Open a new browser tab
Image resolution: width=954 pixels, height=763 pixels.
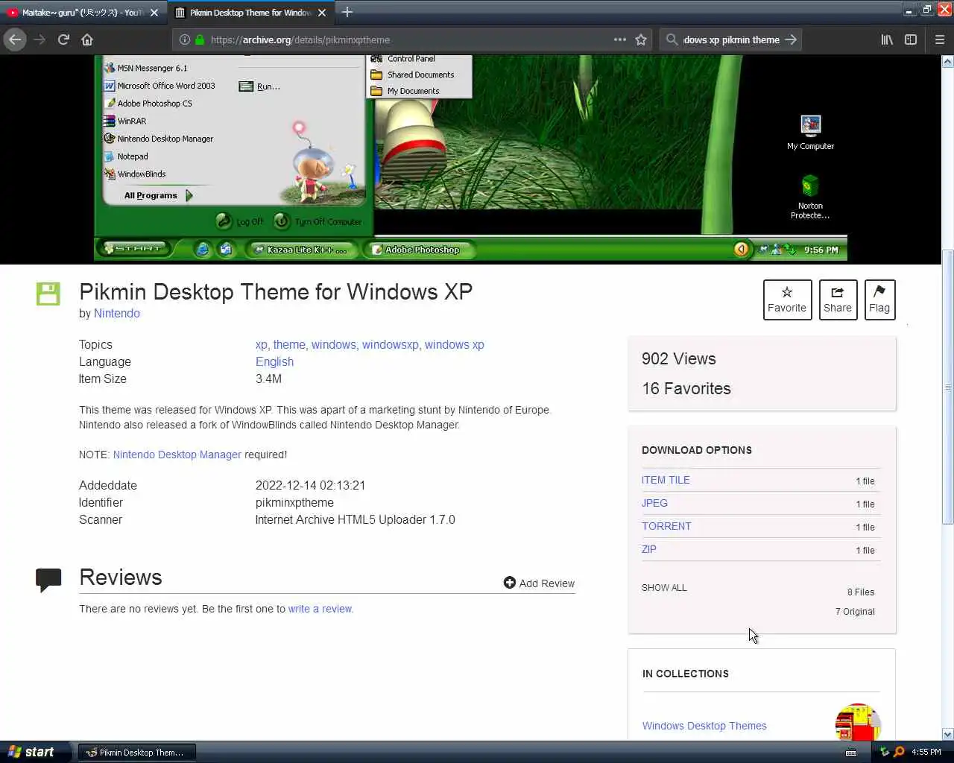click(347, 12)
